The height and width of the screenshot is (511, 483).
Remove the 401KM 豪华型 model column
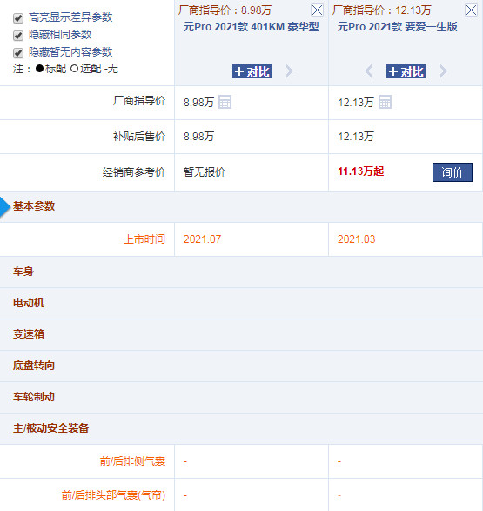pos(317,10)
